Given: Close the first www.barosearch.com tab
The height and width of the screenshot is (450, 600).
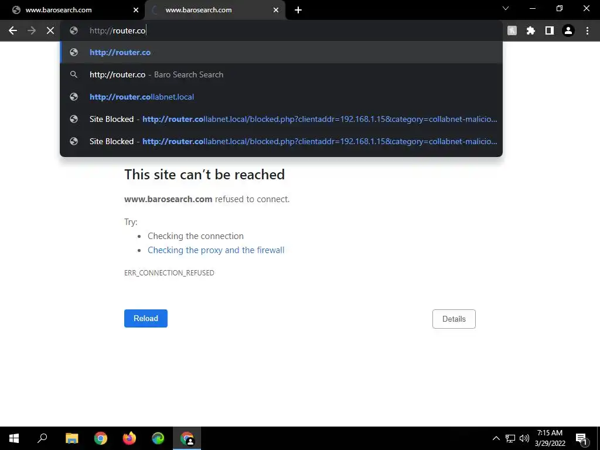Looking at the screenshot, I should [136, 10].
